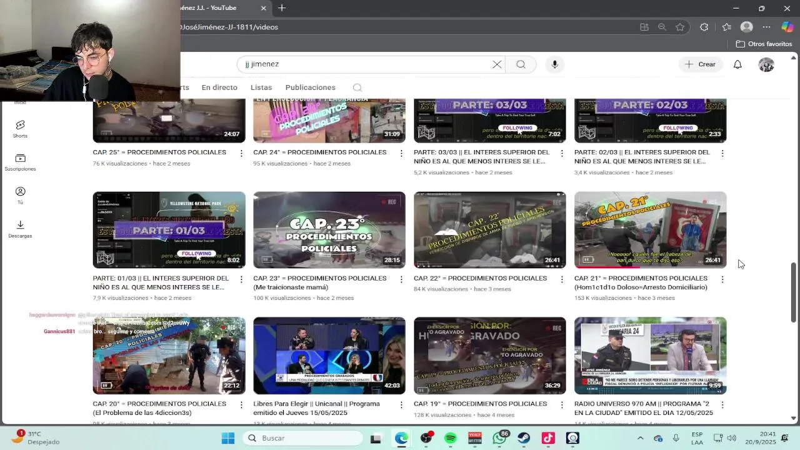Click the ESP LAA language indicator
This screenshot has width=800, height=450.
(x=697, y=438)
